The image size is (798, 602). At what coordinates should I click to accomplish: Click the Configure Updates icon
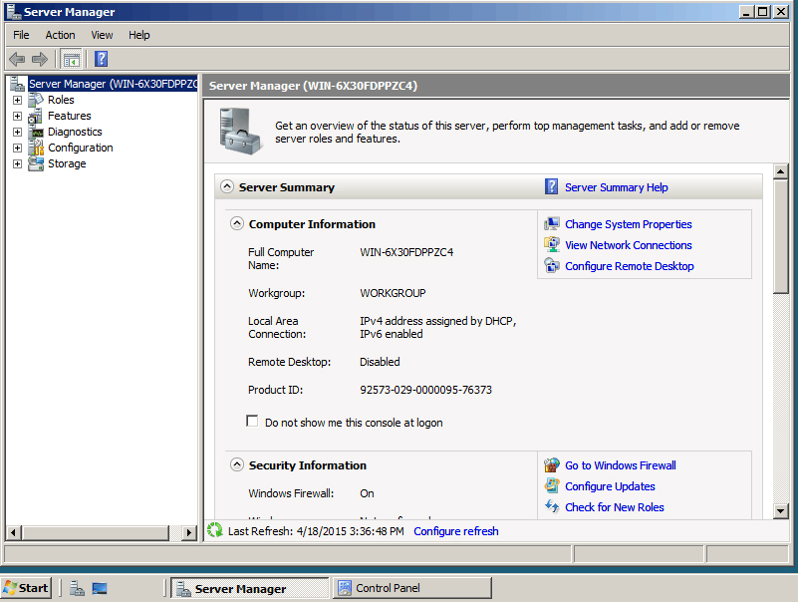point(552,485)
